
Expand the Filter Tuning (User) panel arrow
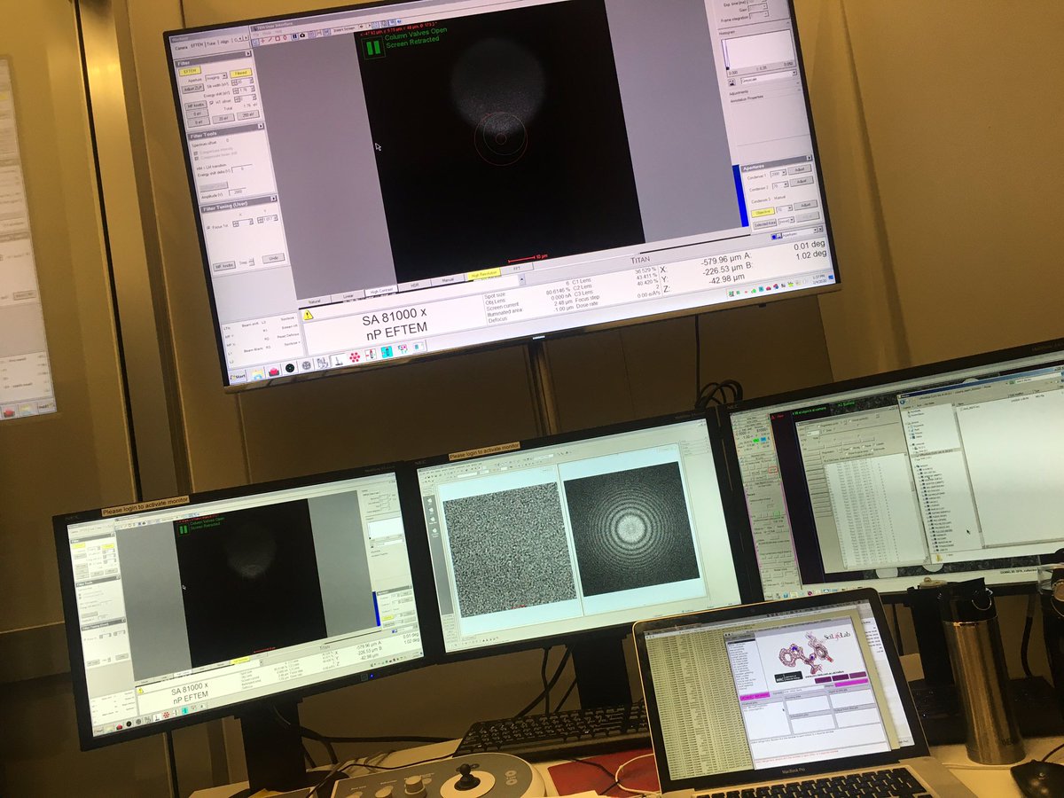[x=273, y=199]
